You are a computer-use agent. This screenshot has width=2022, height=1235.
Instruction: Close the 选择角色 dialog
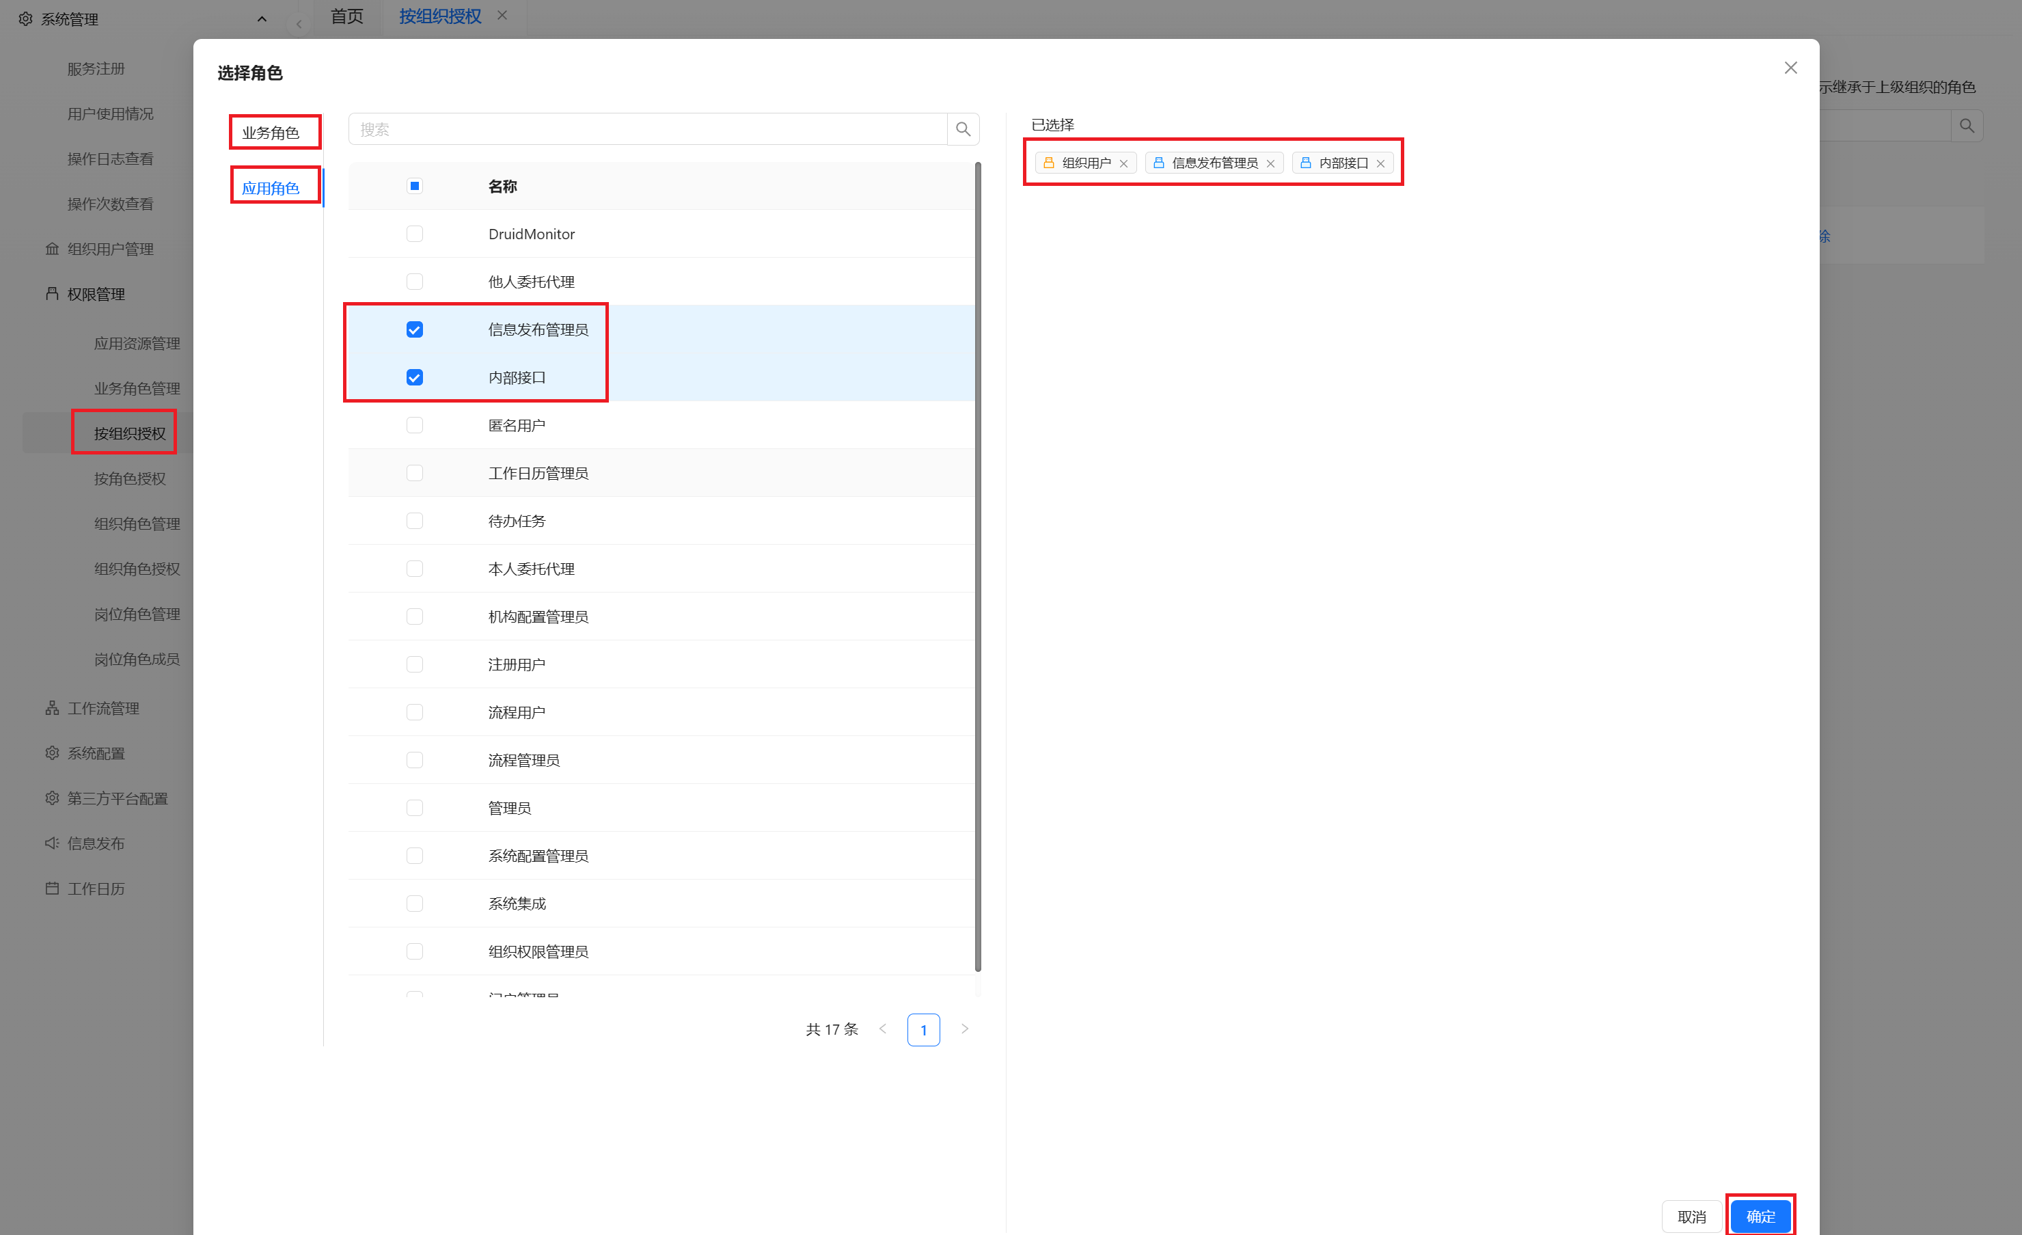1790,68
